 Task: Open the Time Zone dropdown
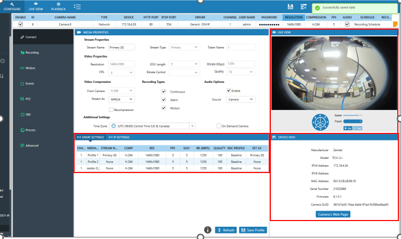[x=192, y=126]
